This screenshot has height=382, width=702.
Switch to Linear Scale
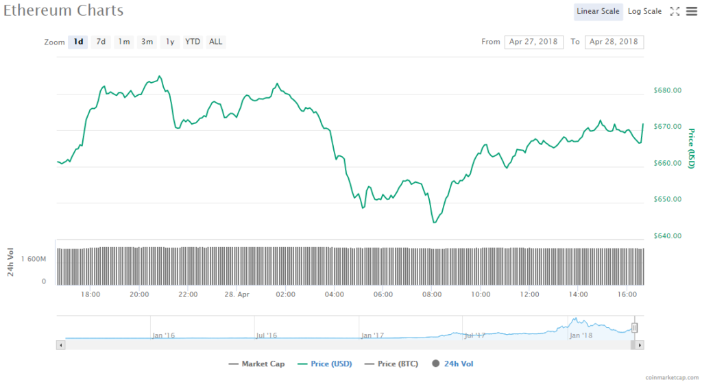point(598,11)
